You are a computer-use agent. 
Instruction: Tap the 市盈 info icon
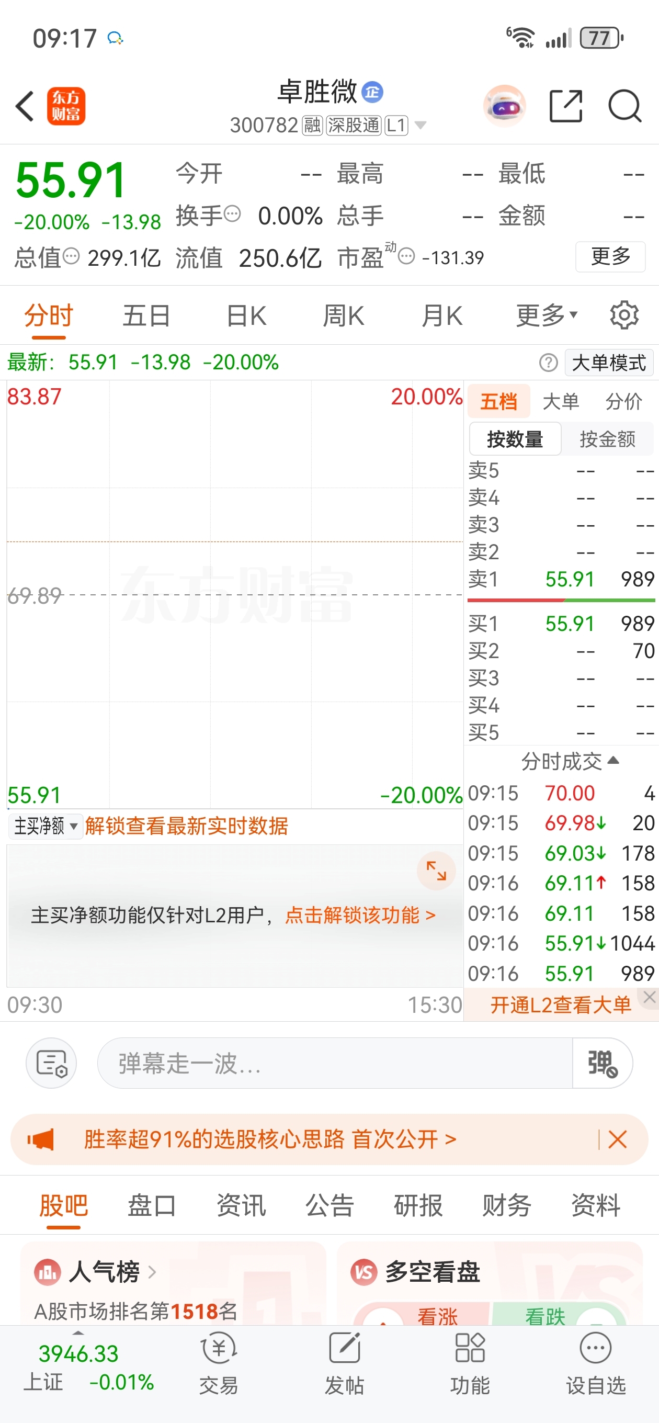point(406,256)
